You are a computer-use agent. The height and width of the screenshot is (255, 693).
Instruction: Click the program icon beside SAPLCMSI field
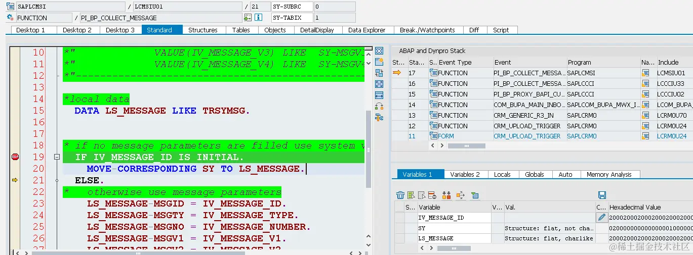pos(10,7)
